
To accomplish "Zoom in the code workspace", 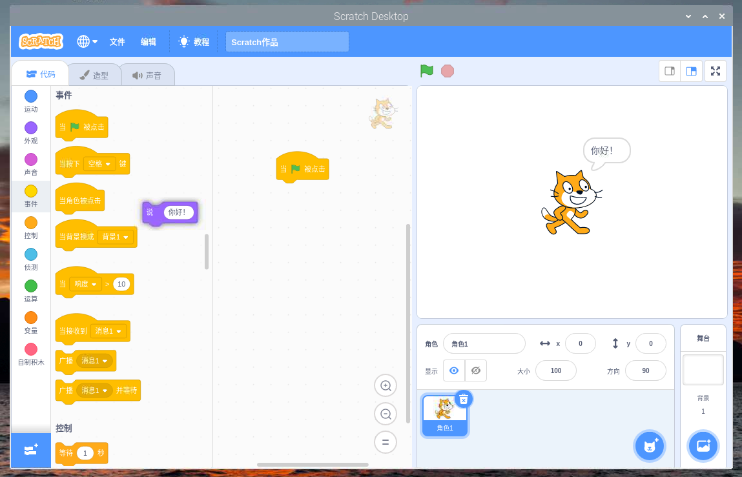I will 385,385.
